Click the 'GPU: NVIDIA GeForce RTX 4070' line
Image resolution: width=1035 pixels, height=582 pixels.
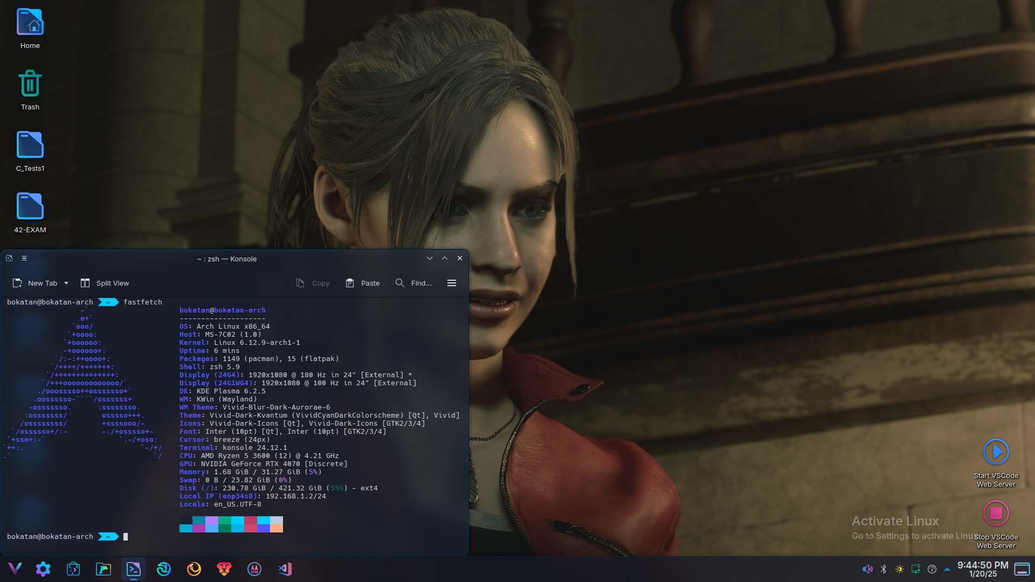(x=264, y=463)
